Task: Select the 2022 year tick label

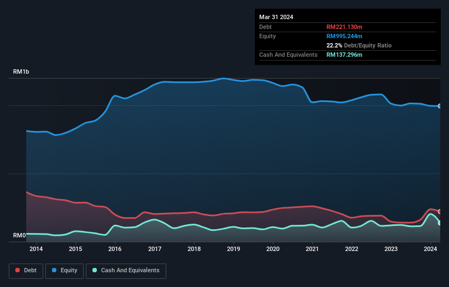Action: pyautogui.click(x=352, y=249)
